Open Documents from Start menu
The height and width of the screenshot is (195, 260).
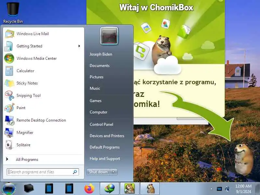pyautogui.click(x=99, y=66)
